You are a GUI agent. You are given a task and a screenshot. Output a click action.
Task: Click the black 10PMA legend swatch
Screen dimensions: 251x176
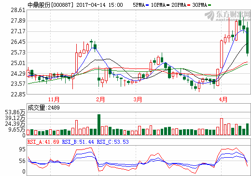point(168,5)
